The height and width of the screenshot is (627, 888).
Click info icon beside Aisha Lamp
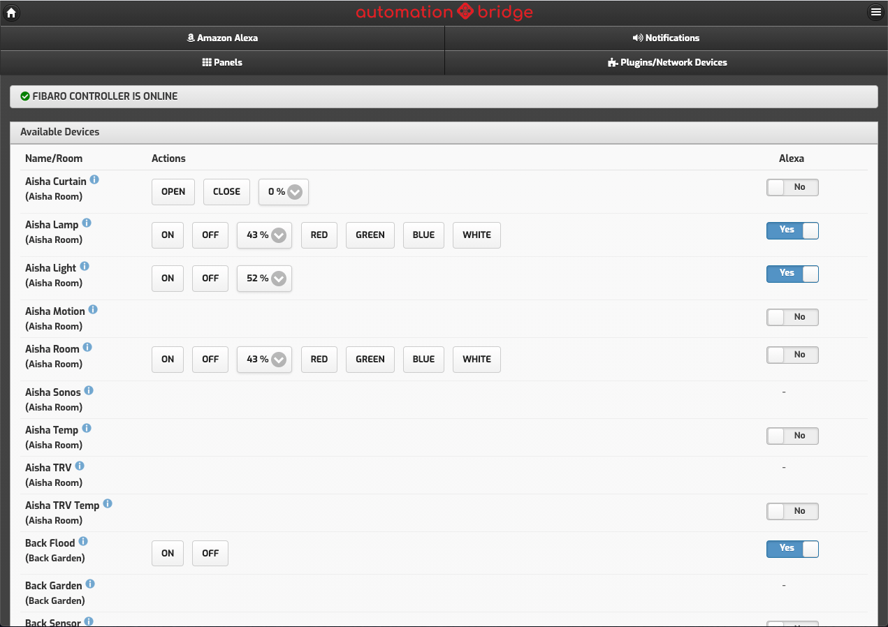pos(87,223)
